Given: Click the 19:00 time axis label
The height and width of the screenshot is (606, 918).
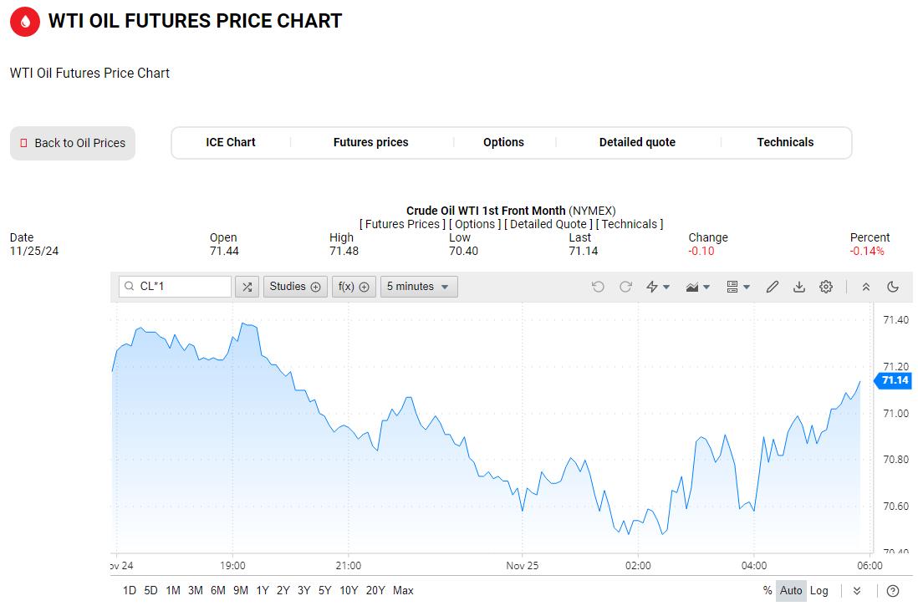Looking at the screenshot, I should [x=232, y=566].
